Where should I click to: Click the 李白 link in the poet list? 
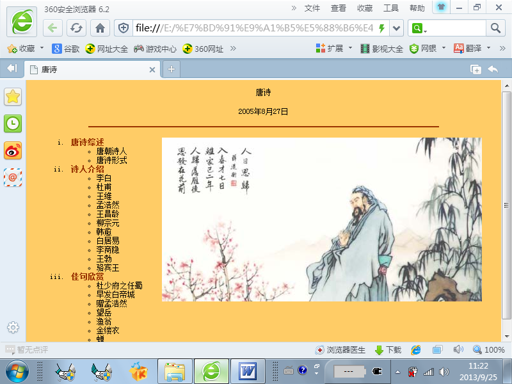coord(104,178)
